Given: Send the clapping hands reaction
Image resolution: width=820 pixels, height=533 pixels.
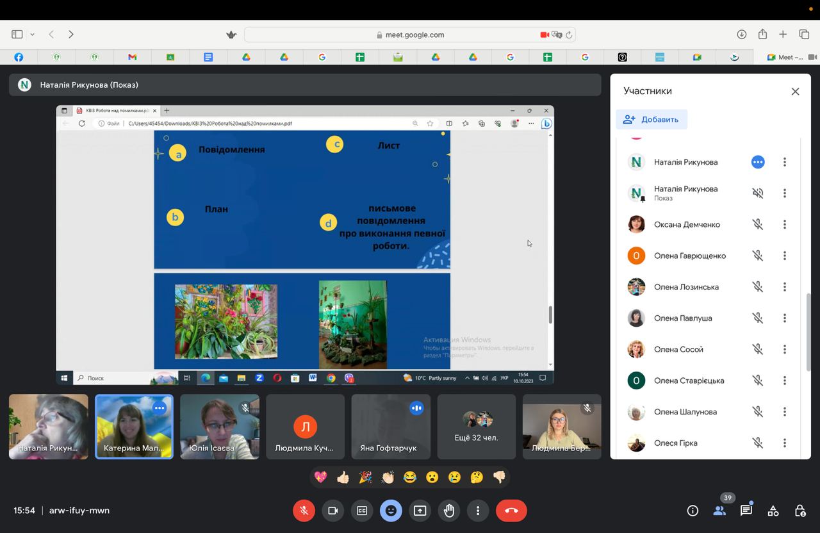Looking at the screenshot, I should 388,477.
